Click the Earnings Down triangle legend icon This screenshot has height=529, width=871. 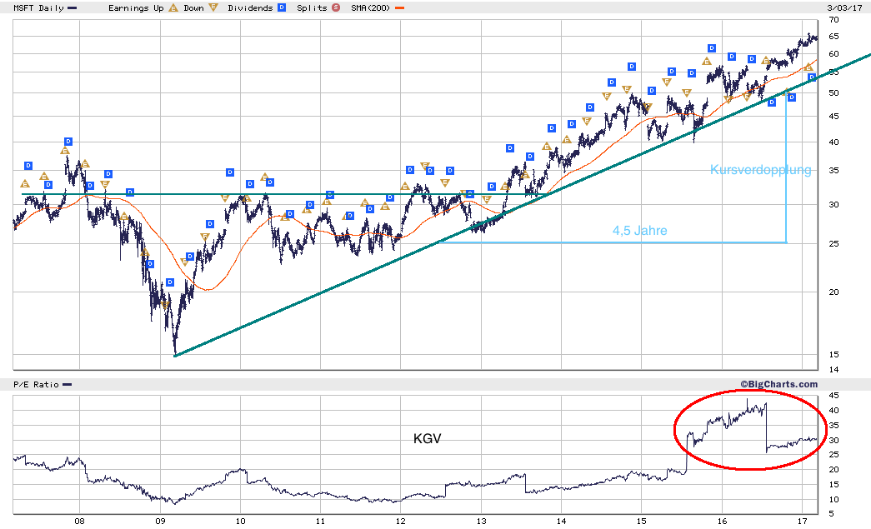click(213, 7)
